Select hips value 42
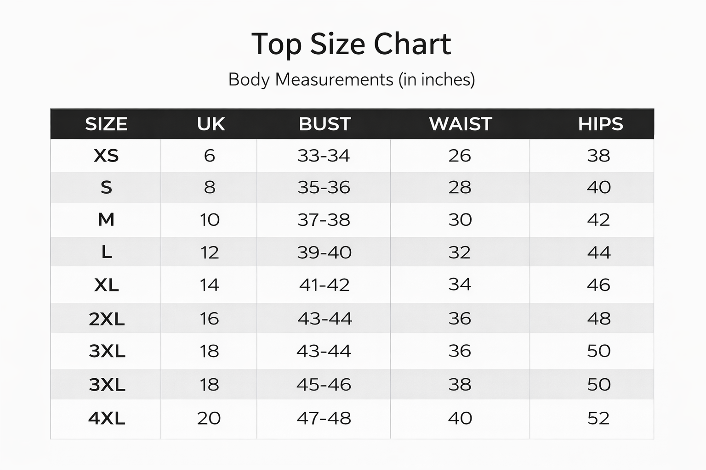Image resolution: width=706 pixels, height=470 pixels. (598, 220)
